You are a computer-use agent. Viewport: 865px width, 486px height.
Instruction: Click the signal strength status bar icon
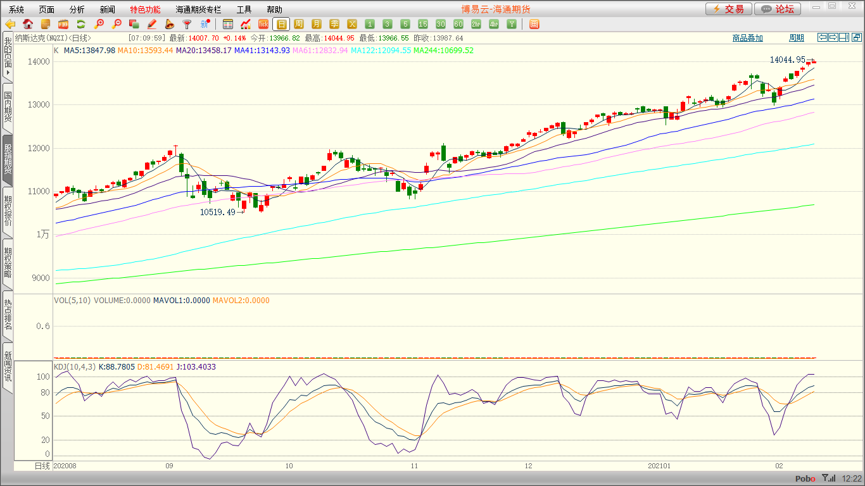coord(827,478)
